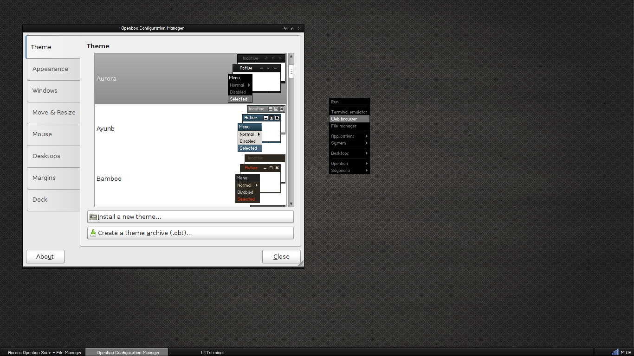This screenshot has width=634, height=356.
Task: Click the titlebar up-arrow icon of Openbox Configuration Manager
Action: (x=292, y=28)
